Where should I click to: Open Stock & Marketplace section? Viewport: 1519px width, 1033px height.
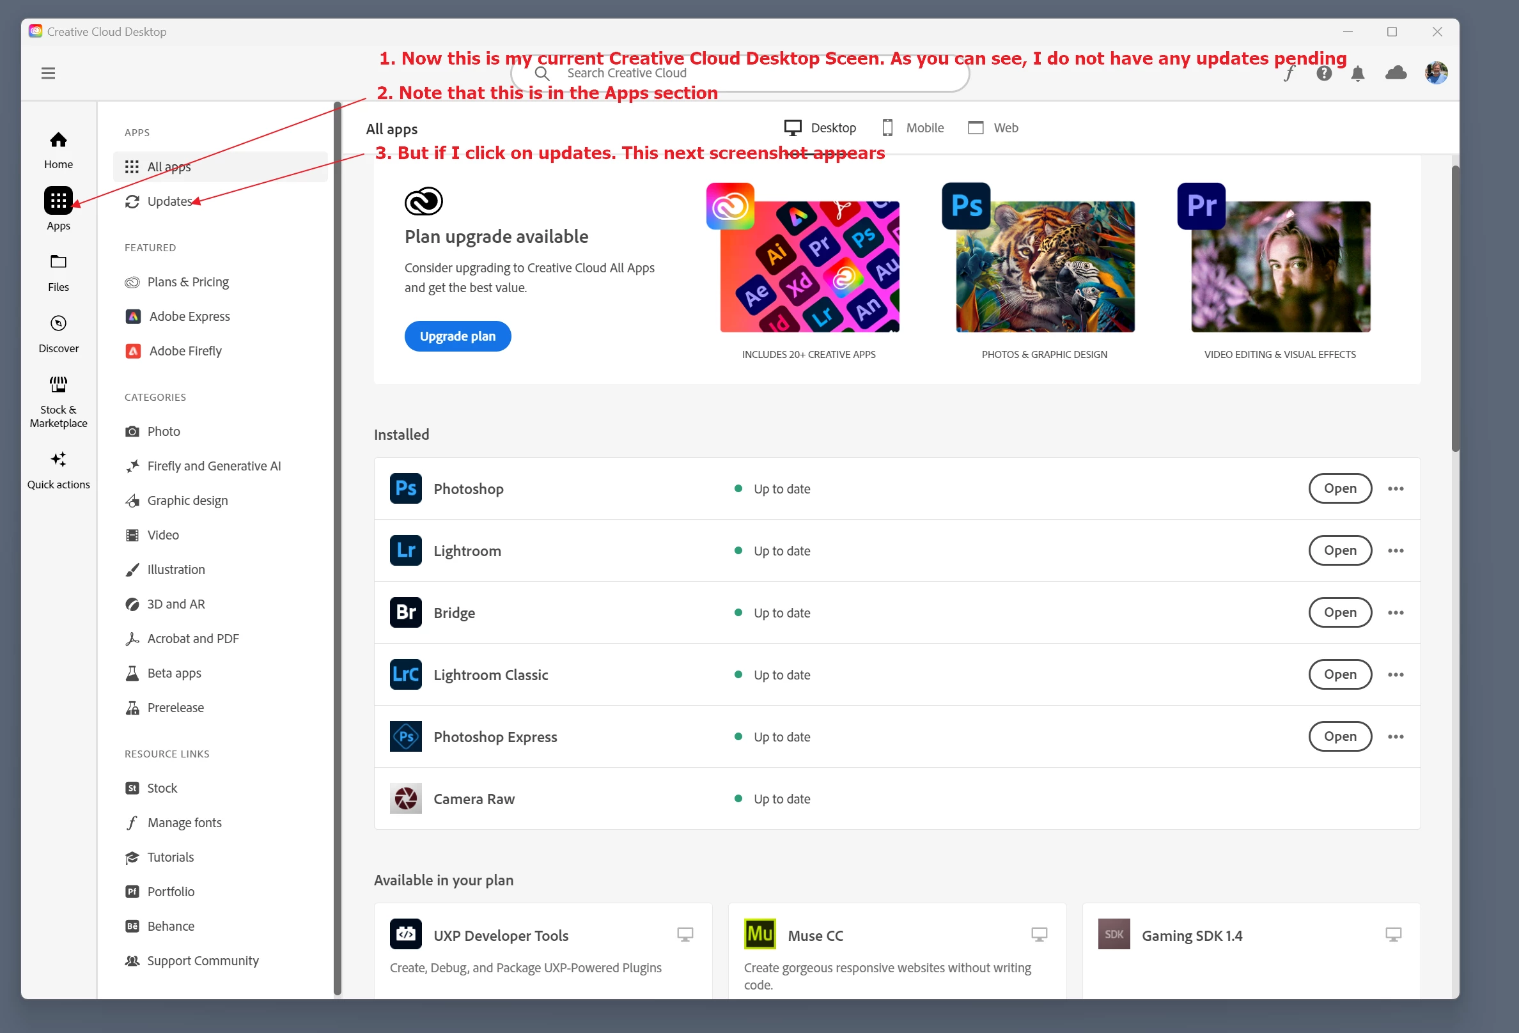click(58, 401)
